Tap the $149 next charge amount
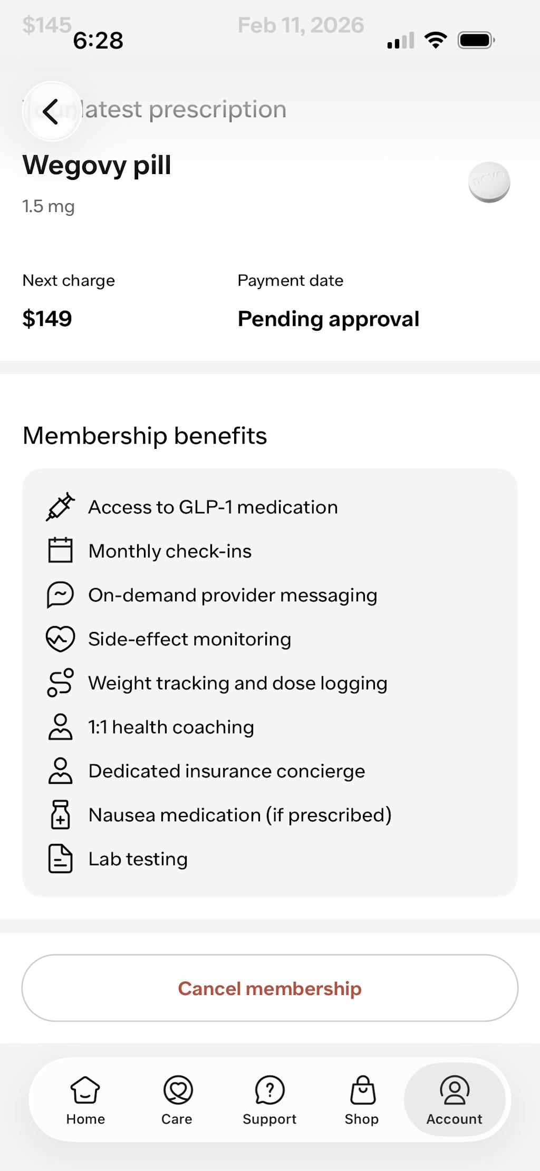This screenshot has width=540, height=1171. pos(47,319)
